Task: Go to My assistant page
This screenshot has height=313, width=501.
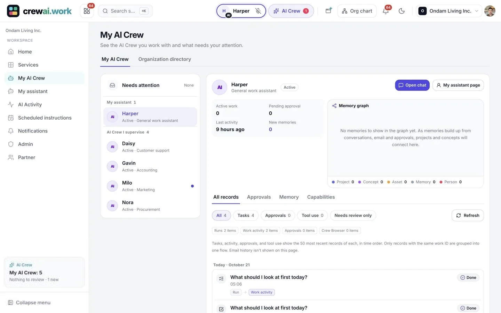Action: click(458, 85)
